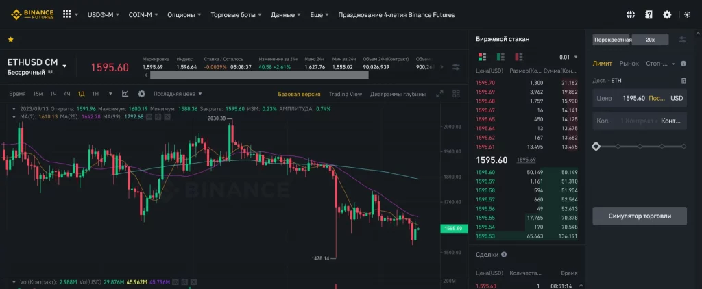Screen dimensions: 702x289
Task: Toggle the light/dark theme sun icon
Action: tap(687, 15)
